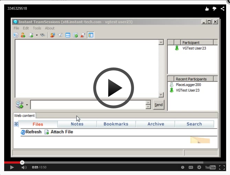
Task: Click the play button in player controls
Action: pyautogui.click(x=12, y=167)
